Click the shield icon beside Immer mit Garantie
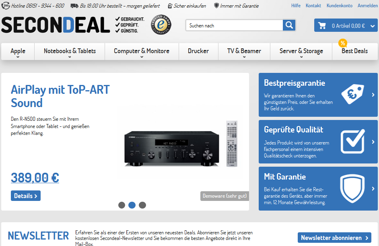This screenshot has height=246, width=379. click(216, 5)
